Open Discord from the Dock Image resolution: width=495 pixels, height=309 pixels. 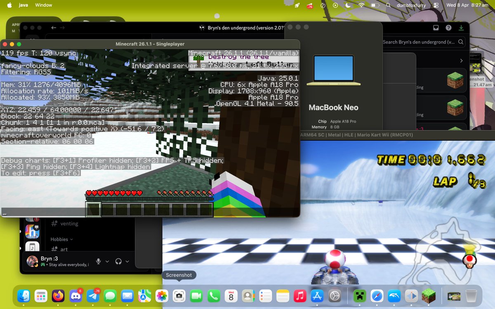point(75,295)
